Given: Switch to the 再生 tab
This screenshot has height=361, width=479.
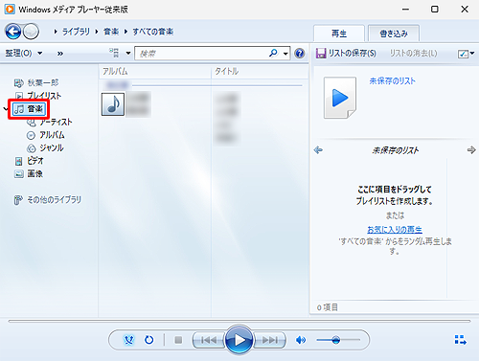Looking at the screenshot, I should (339, 34).
